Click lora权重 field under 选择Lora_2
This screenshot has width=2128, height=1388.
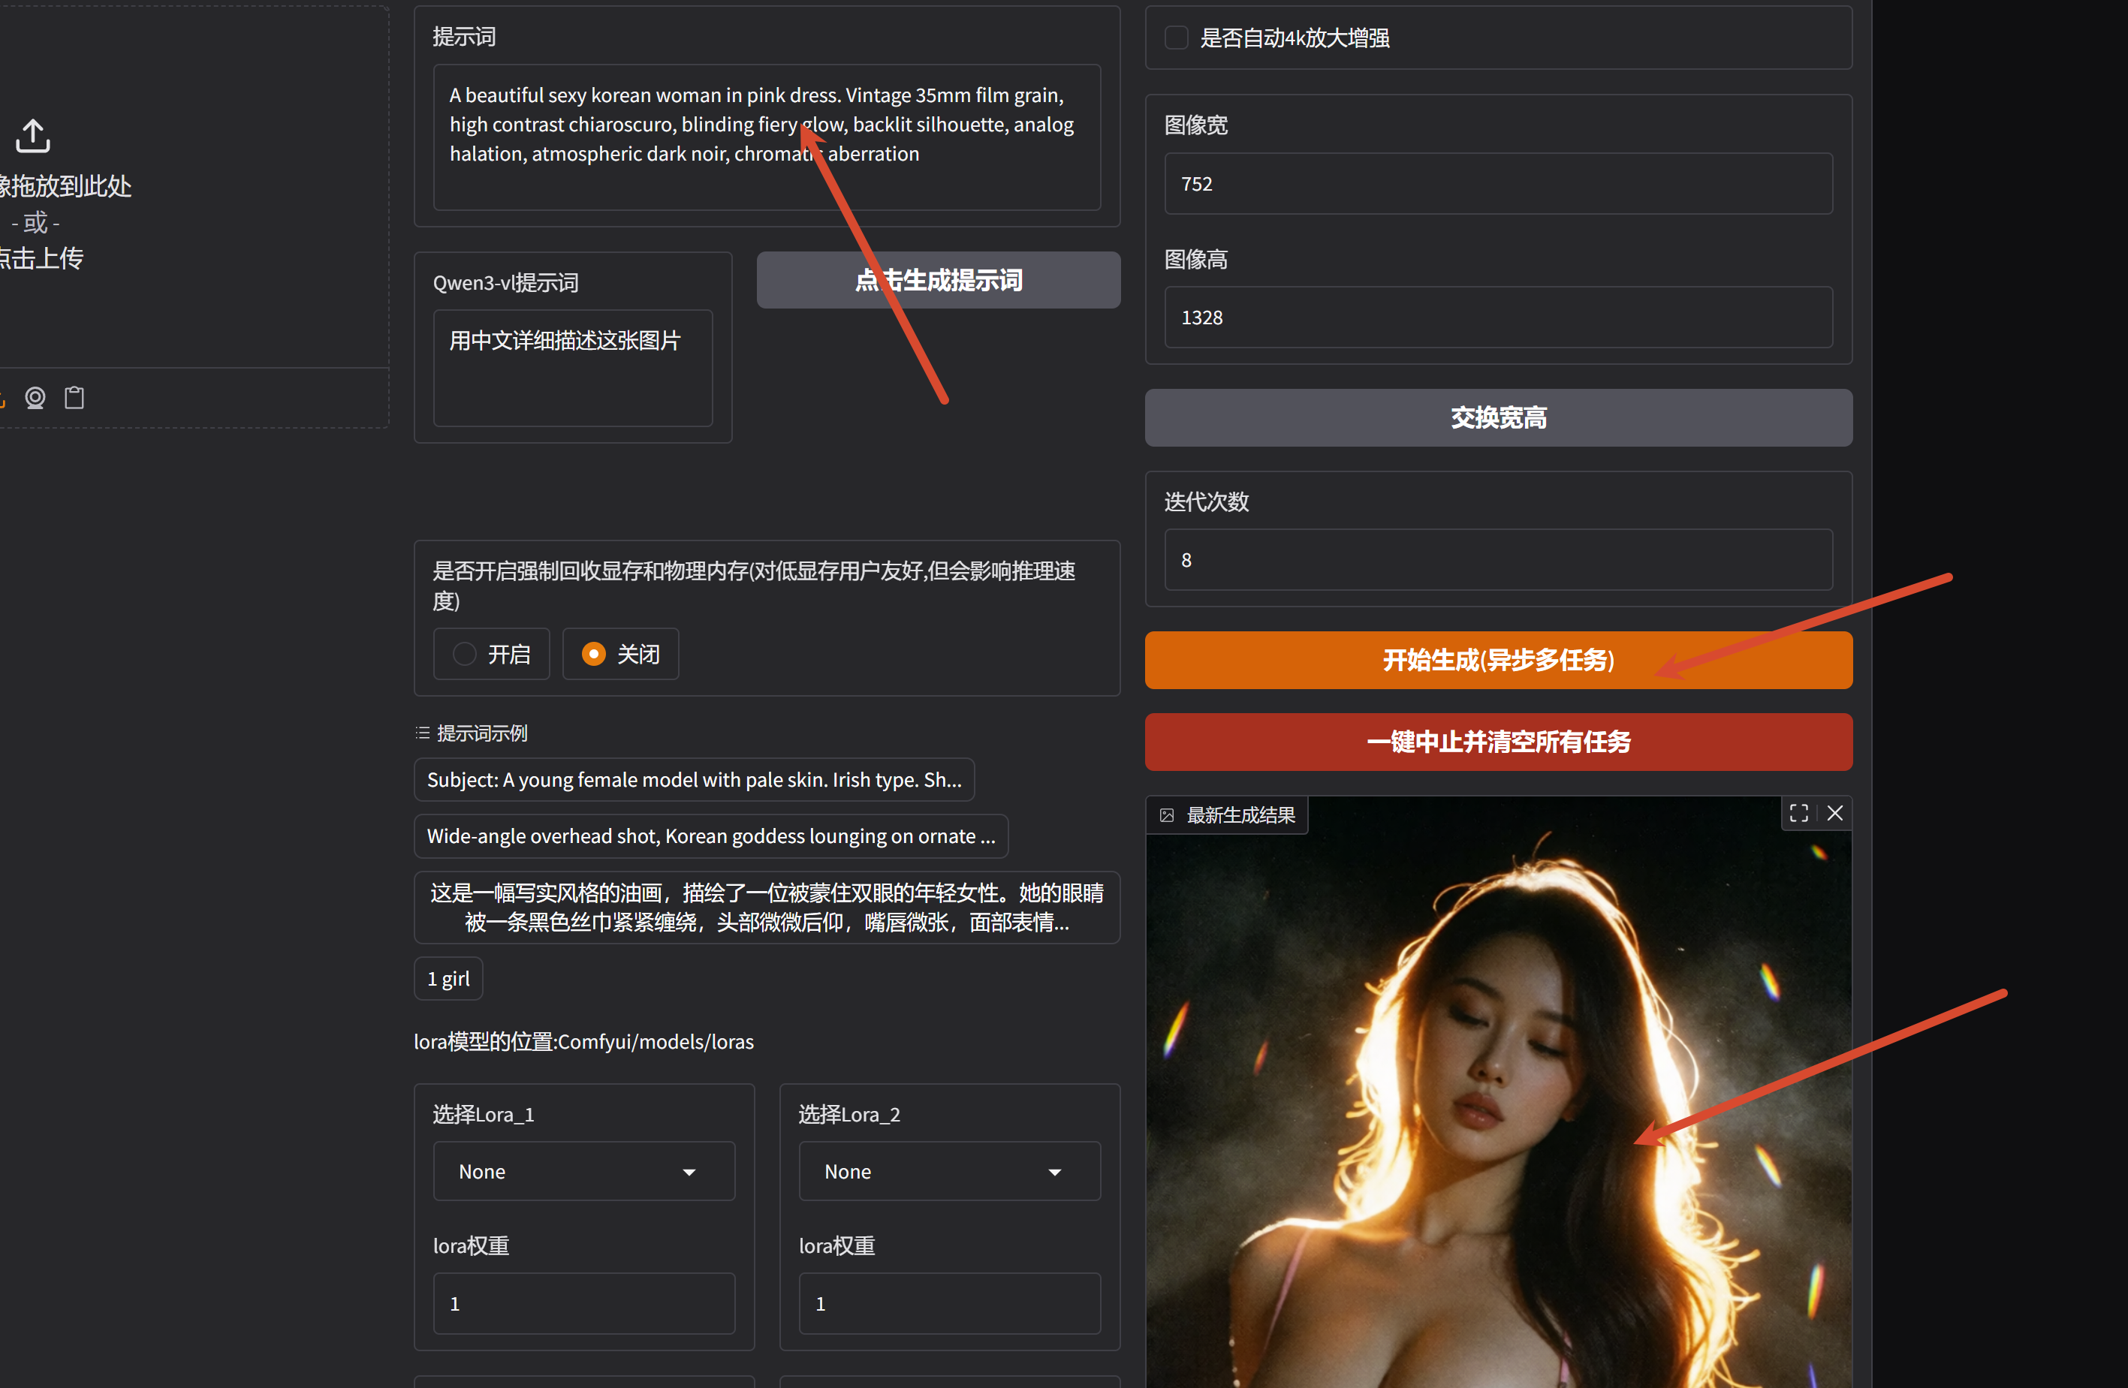tap(950, 1304)
